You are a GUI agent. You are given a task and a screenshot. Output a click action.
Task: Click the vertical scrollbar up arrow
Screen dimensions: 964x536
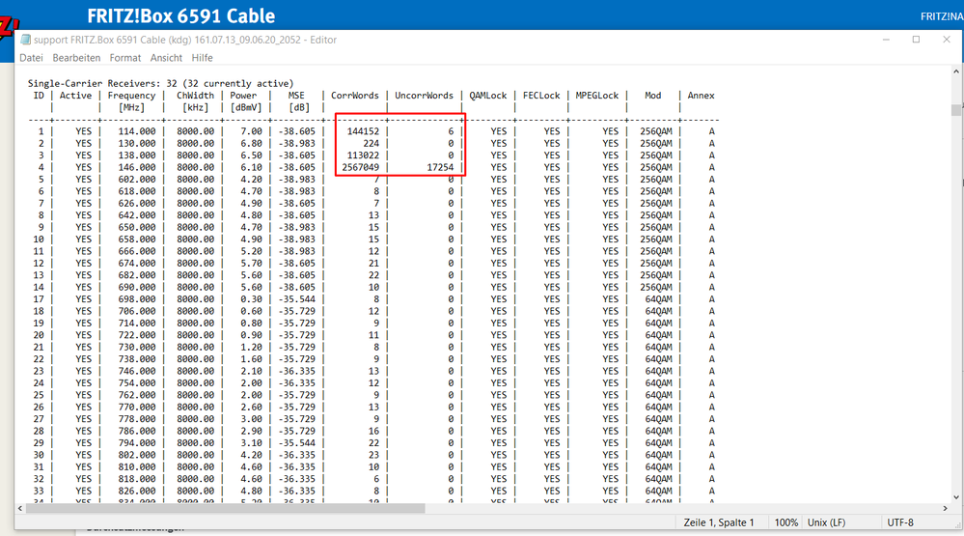point(956,71)
